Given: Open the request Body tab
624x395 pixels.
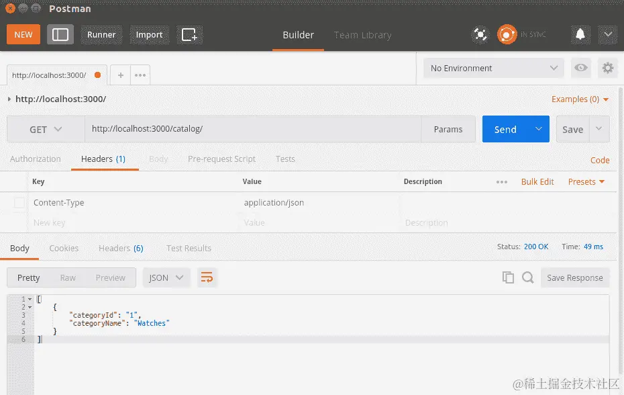Looking at the screenshot, I should (158, 159).
